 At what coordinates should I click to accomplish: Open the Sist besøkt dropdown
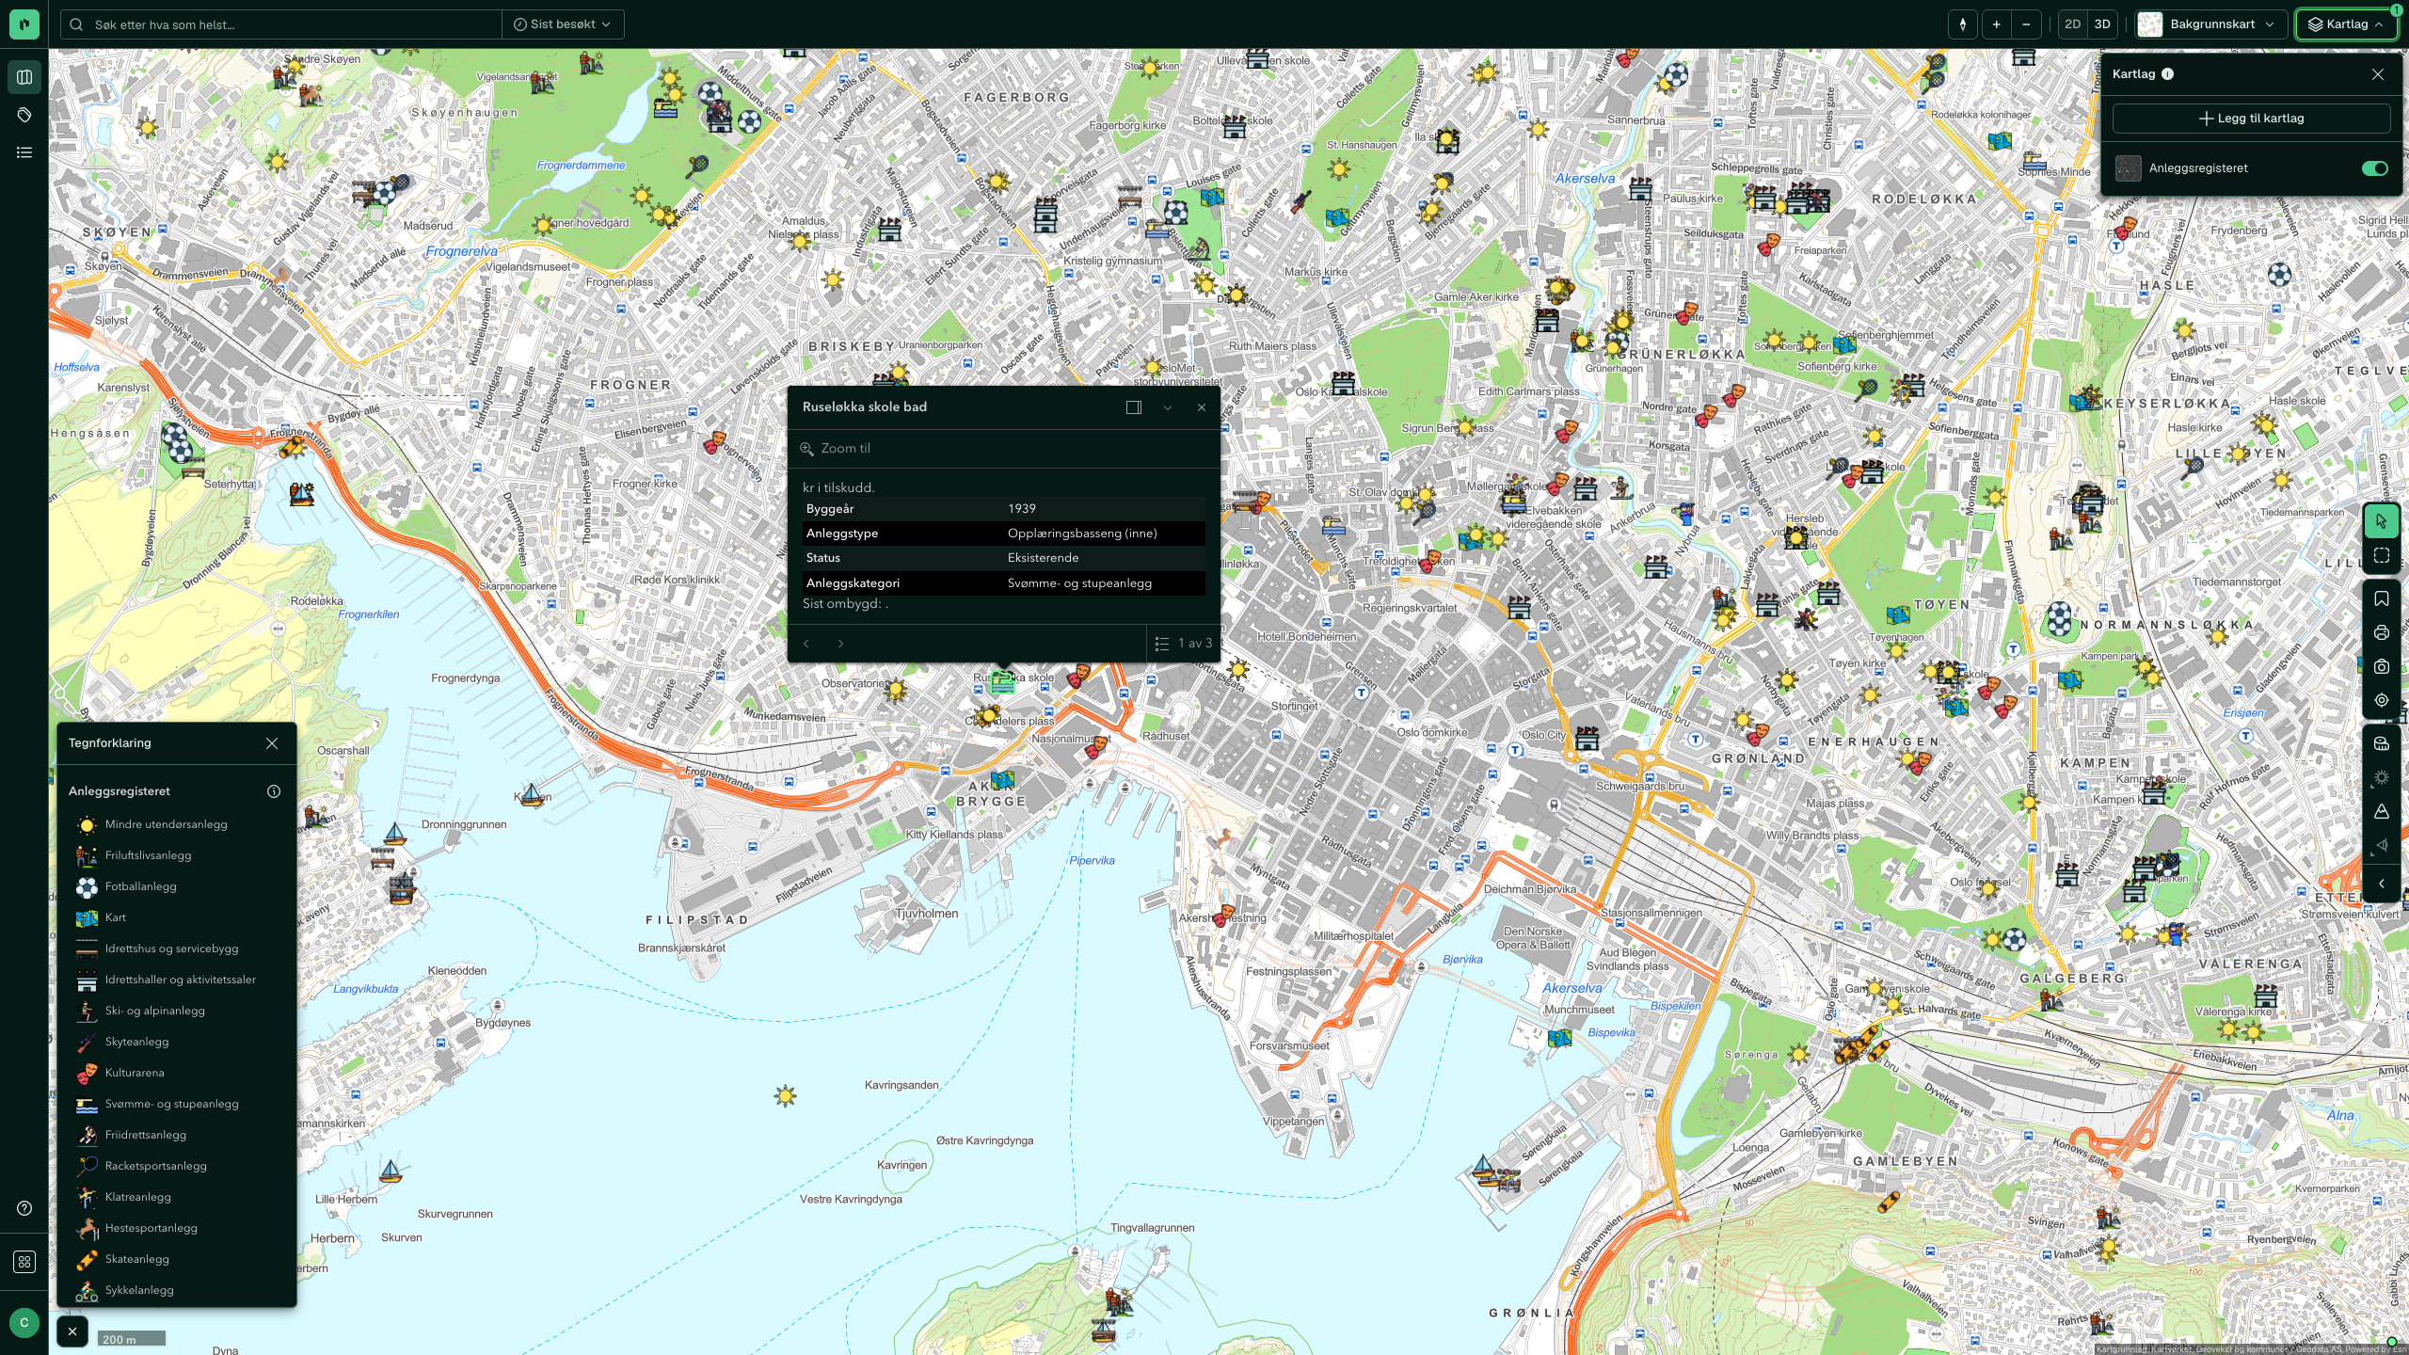tap(563, 24)
